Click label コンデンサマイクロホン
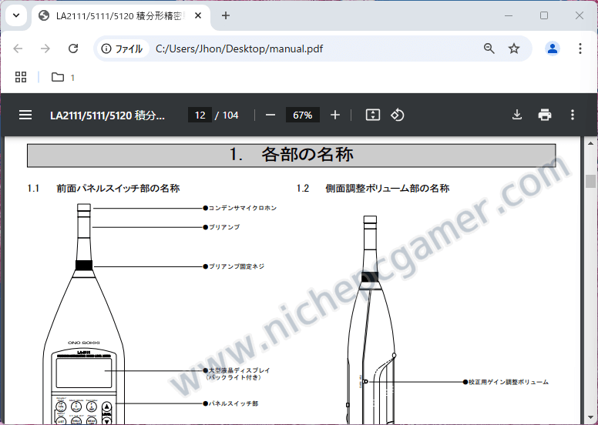The image size is (598, 425). coord(243,208)
